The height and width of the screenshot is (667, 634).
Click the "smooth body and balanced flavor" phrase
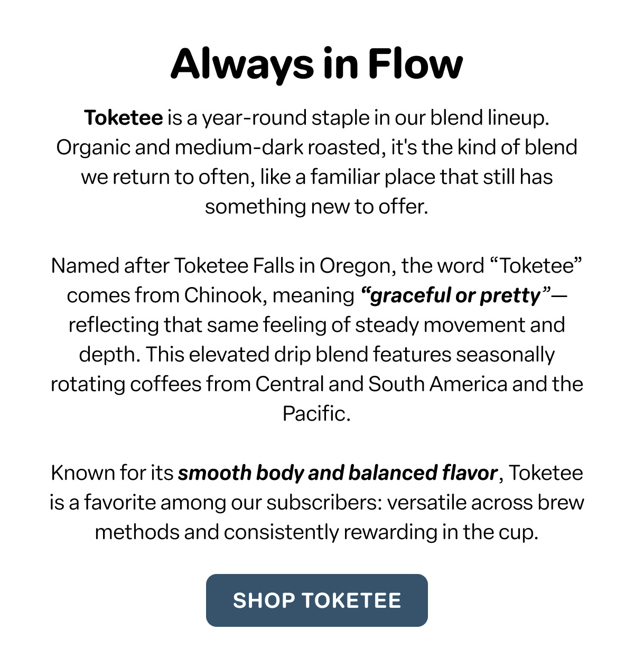pos(338,473)
